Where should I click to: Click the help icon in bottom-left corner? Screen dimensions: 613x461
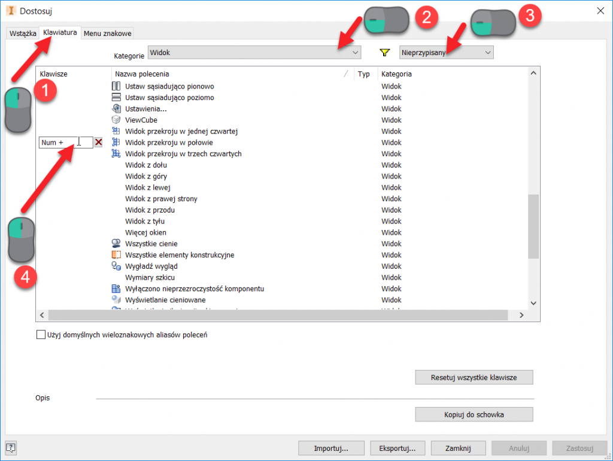pos(11,448)
